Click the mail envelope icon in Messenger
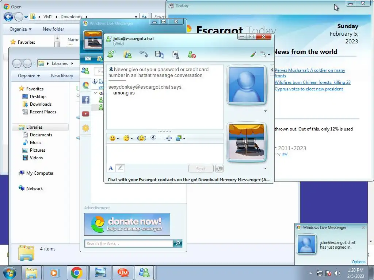Screen dimensions: 374x280 (88, 58)
